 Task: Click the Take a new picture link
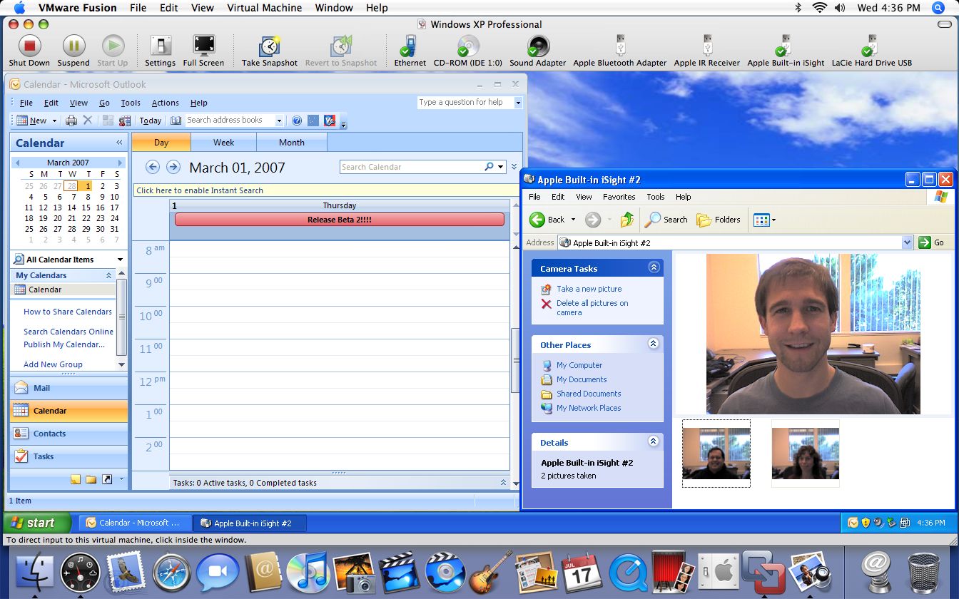(x=589, y=289)
